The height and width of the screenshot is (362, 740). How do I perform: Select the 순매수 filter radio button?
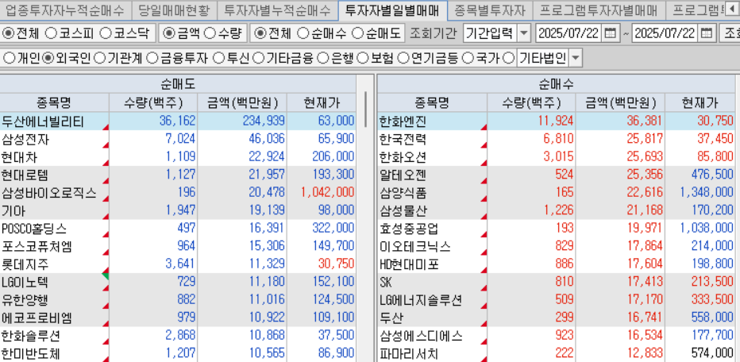tap(303, 33)
